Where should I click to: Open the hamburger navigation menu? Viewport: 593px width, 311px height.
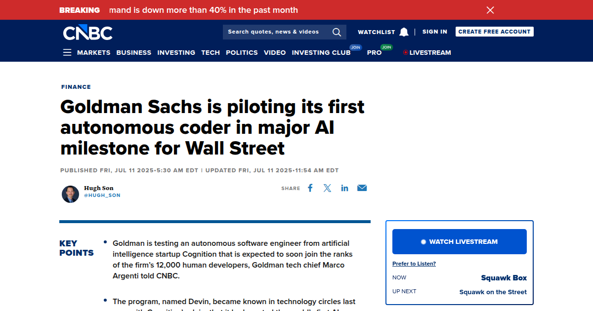67,52
